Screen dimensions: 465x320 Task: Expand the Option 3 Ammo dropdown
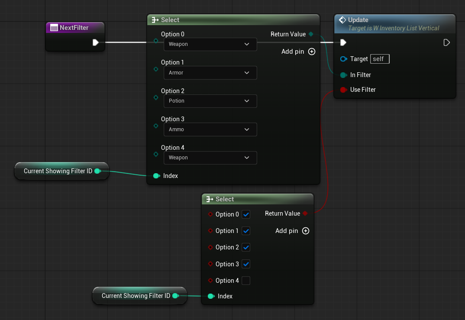point(210,129)
